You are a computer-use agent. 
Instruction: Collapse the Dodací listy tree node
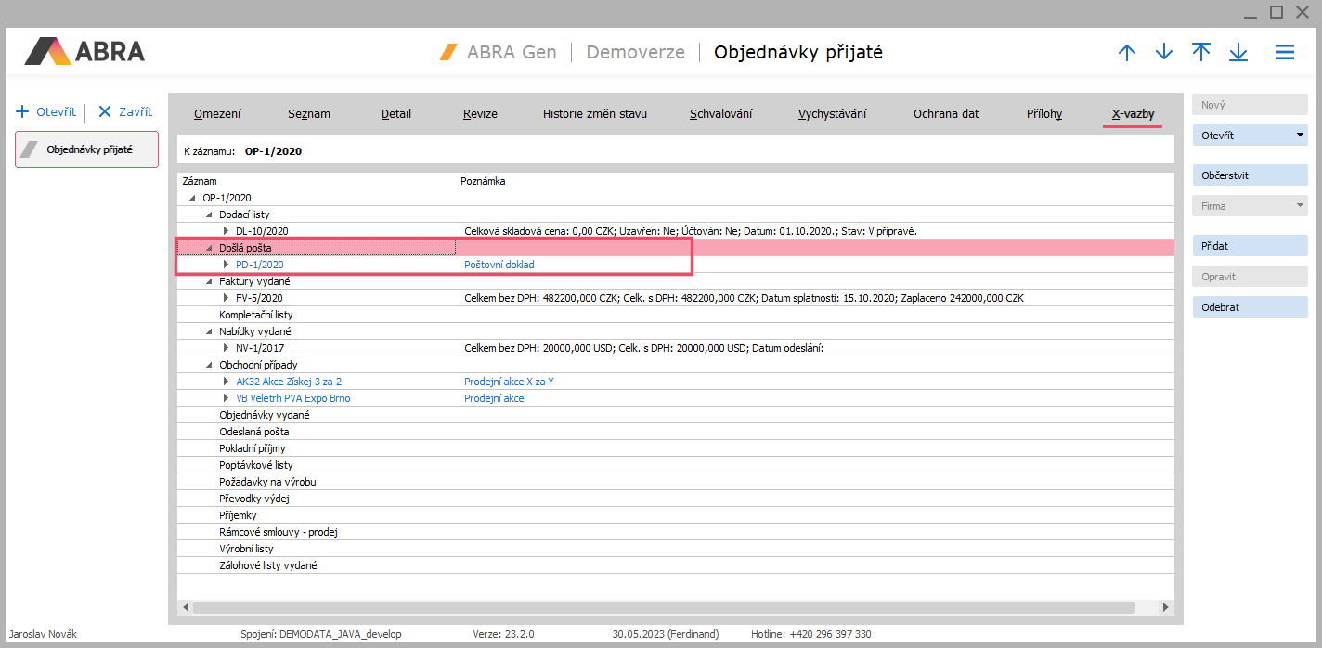click(209, 214)
